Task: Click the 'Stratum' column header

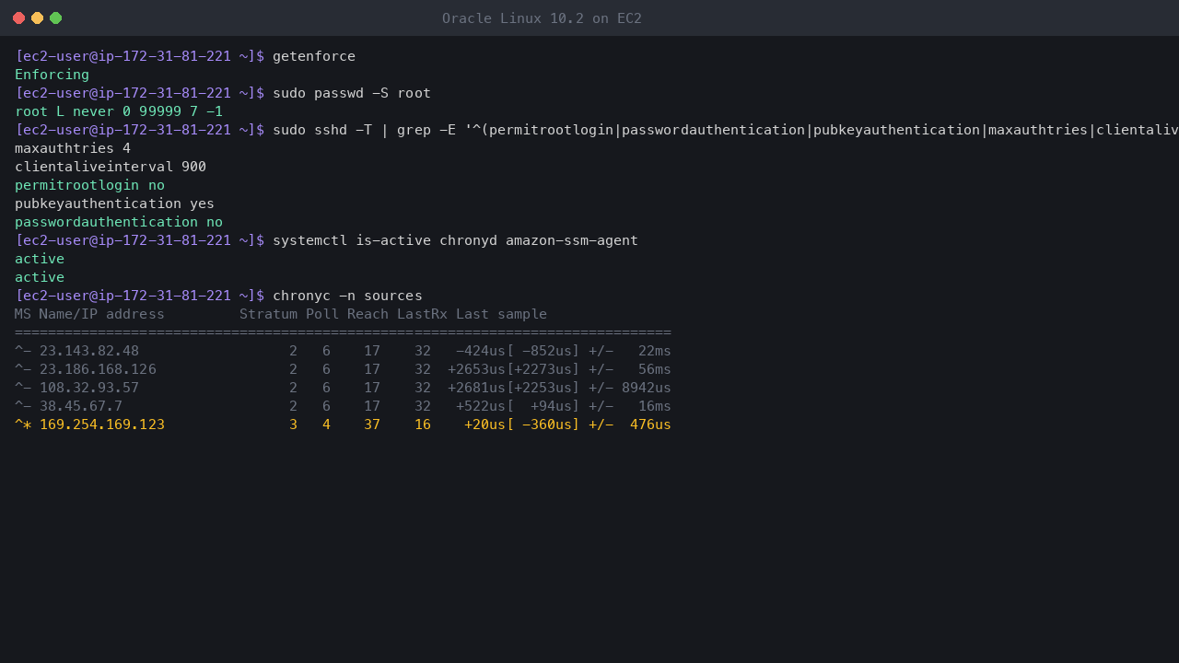Action: tap(268, 314)
